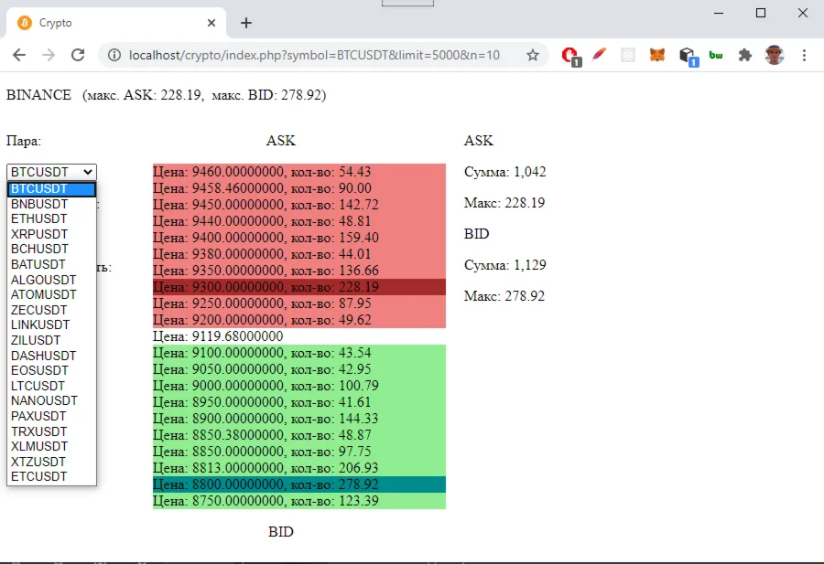This screenshot has height=564, width=824.
Task: Select PAXUSDT pair
Action: tap(51, 416)
